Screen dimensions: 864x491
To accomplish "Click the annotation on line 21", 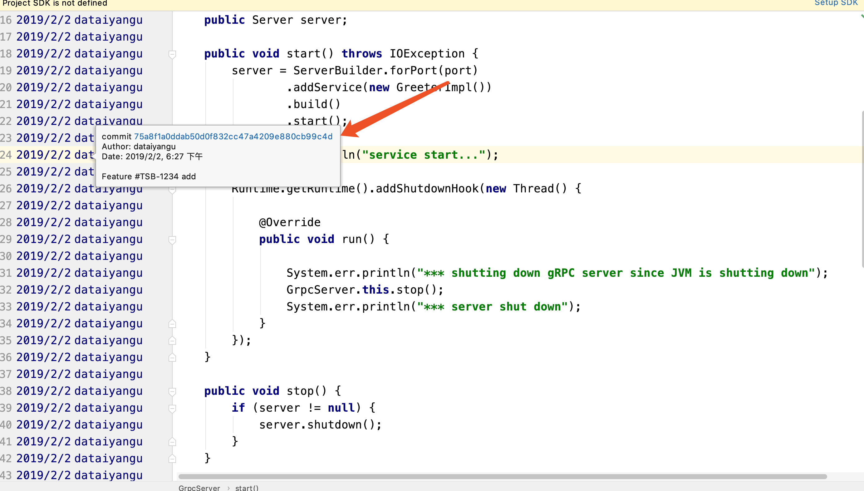I will tap(80, 104).
